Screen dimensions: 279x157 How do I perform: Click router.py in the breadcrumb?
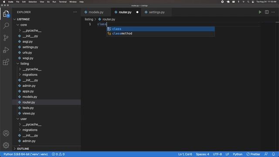click(x=109, y=19)
